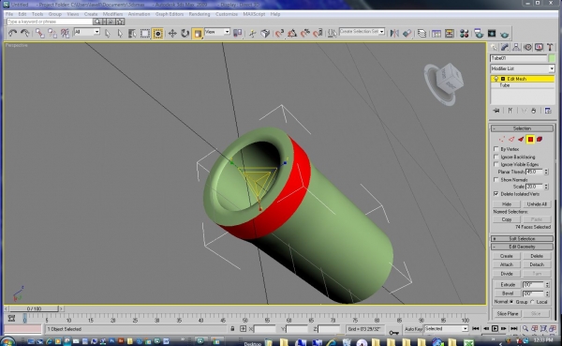Enable Ignore Visible Edges checkbox
The image size is (562, 346).
[496, 164]
